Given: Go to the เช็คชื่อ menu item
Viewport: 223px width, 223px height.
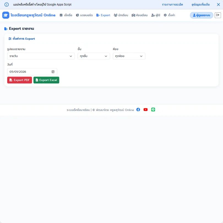Looking at the screenshot, I should (66, 15).
